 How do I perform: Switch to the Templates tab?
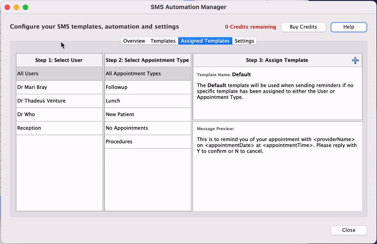point(163,41)
